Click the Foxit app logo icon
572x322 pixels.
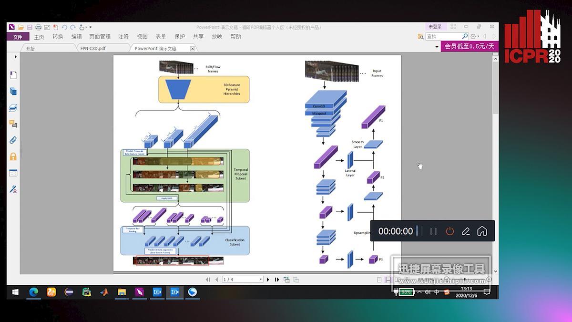pyautogui.click(x=12, y=27)
